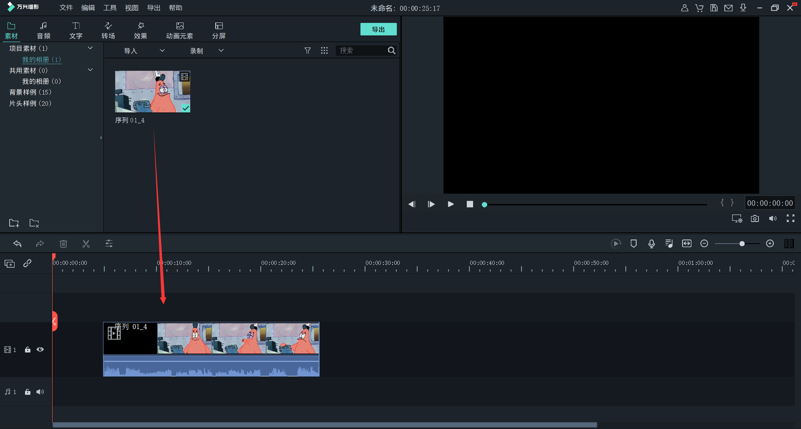
Task: Mute audio track 1 speaker
Action: point(40,392)
